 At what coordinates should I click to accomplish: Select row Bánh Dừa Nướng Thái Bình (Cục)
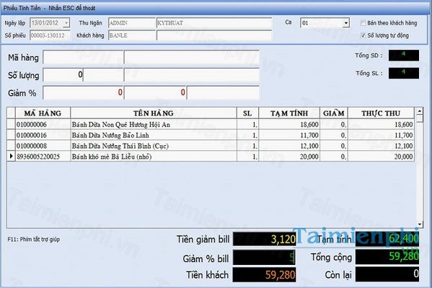point(211,146)
